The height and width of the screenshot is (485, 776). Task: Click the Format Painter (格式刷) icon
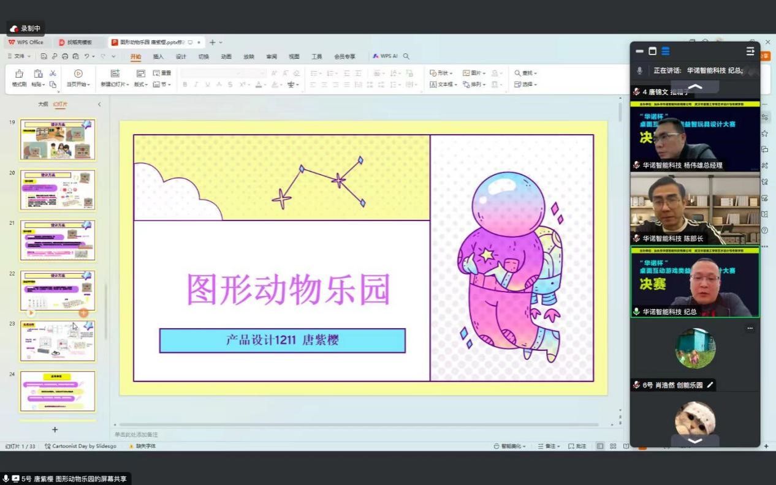tap(19, 74)
